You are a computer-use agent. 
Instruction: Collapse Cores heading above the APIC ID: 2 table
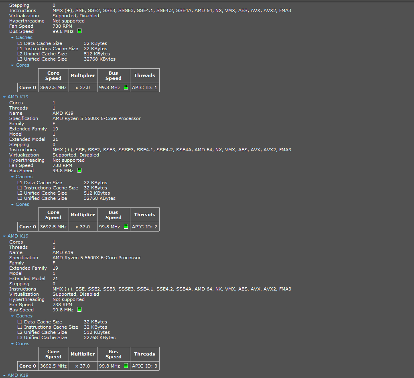12,205
